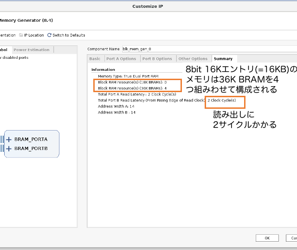This screenshot has width=297, height=250.
Task: Expand the BRAM_PORTB plus icon
Action: click(9, 149)
